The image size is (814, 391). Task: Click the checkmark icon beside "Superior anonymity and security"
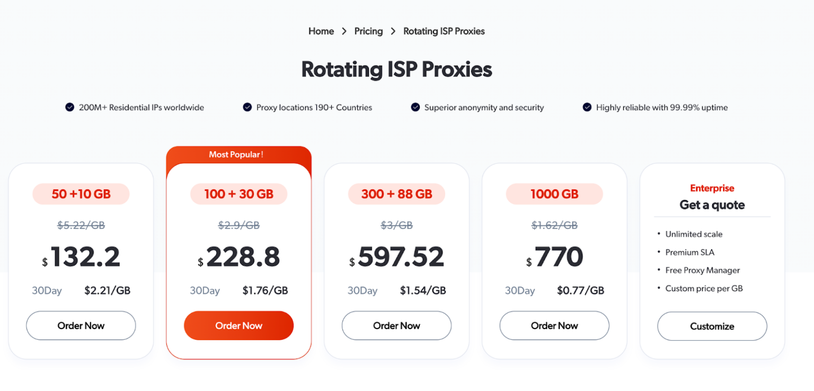point(415,107)
